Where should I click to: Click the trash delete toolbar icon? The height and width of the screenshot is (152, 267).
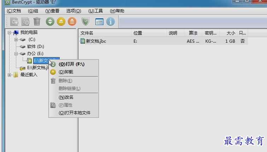(x=37, y=22)
